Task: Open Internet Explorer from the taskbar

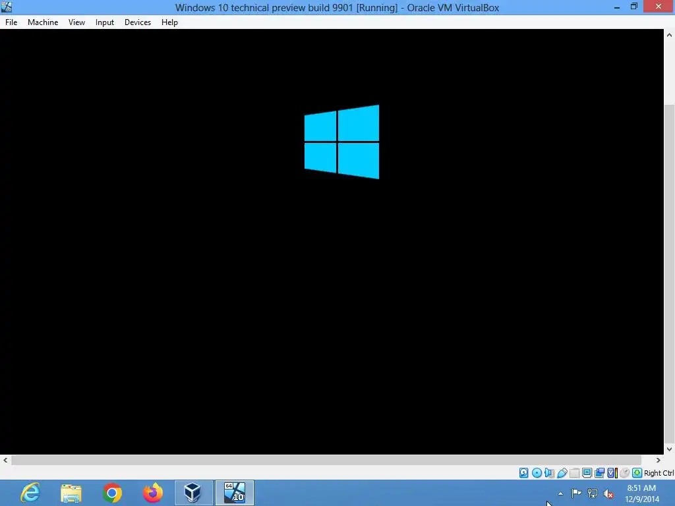Action: click(30, 493)
